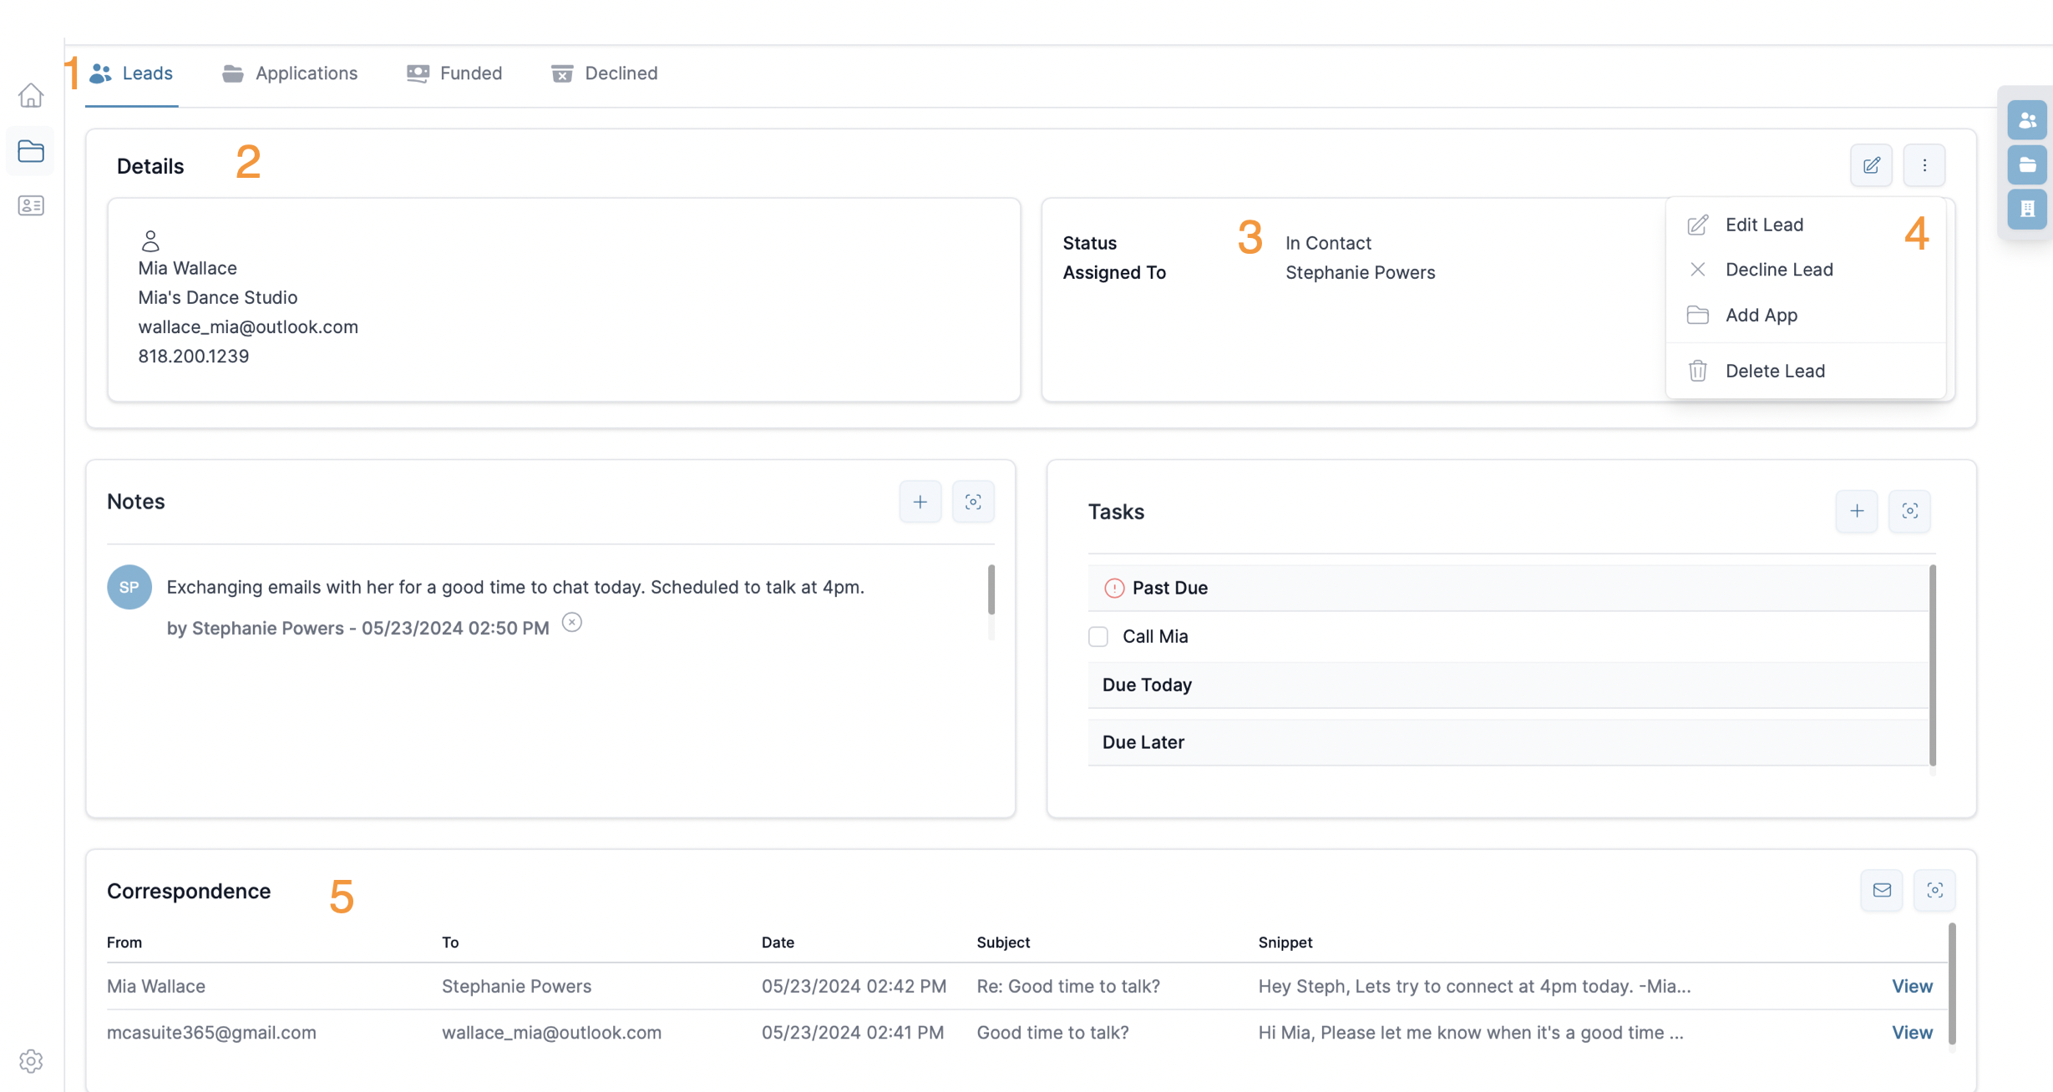The image size is (2053, 1092).
Task: Expand the Due Later task section
Action: click(x=1143, y=742)
